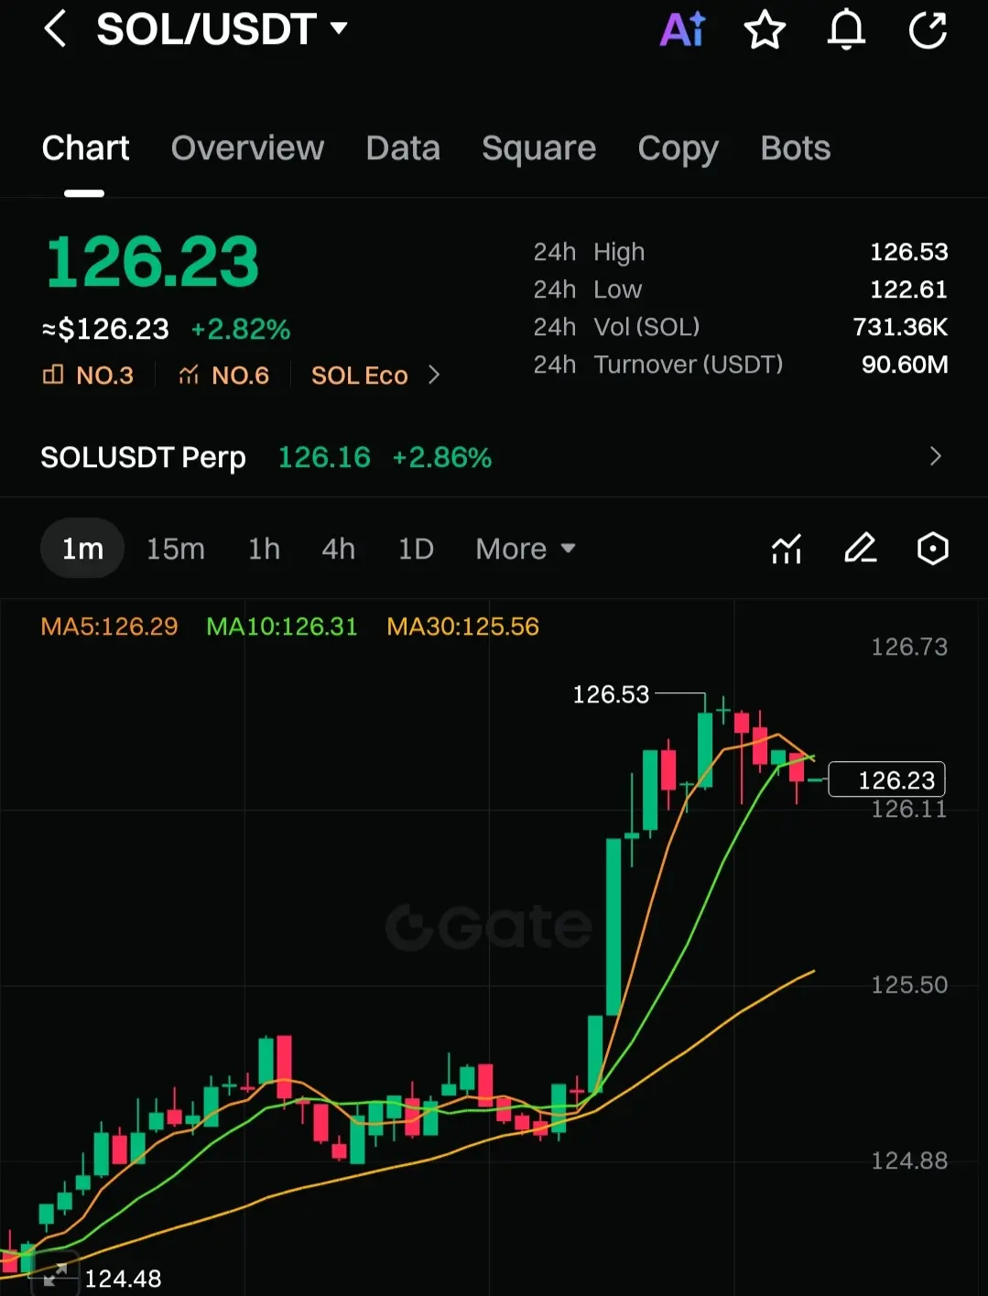Image resolution: width=988 pixels, height=1296 pixels.
Task: Open the More timeframes dropdown
Action: coord(526,549)
